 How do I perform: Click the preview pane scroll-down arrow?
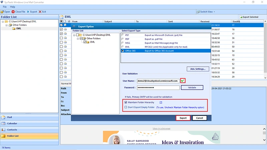(x=264, y=140)
